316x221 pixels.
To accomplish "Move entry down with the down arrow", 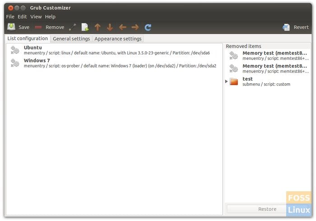I will (x=110, y=27).
